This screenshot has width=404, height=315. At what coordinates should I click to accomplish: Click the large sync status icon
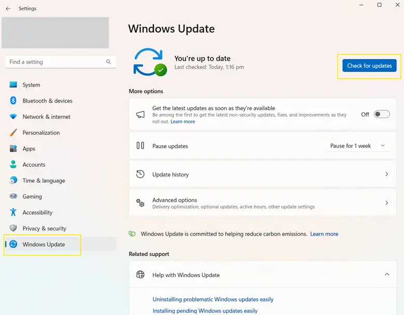[150, 62]
